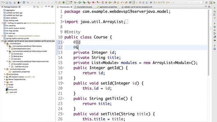Viewport: 217px width, 122px height.
Task: Toggle Mark Occurrences highlighted toolbar button
Action: click(x=133, y=2)
